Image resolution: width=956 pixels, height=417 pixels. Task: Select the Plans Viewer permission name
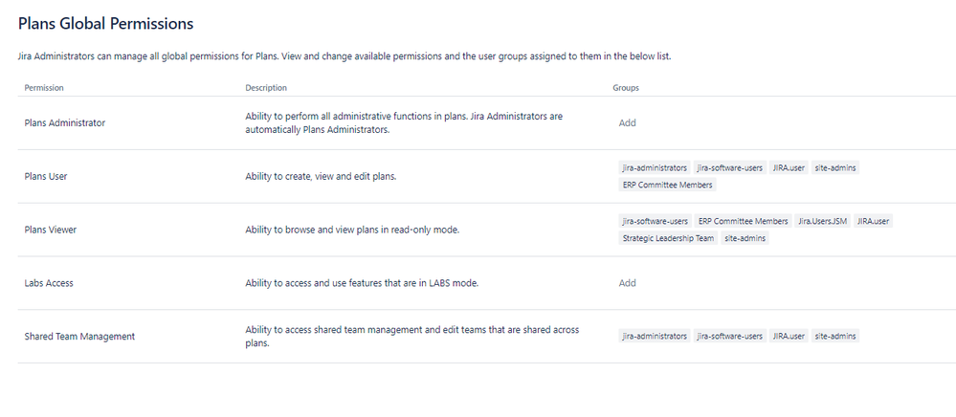[51, 230]
